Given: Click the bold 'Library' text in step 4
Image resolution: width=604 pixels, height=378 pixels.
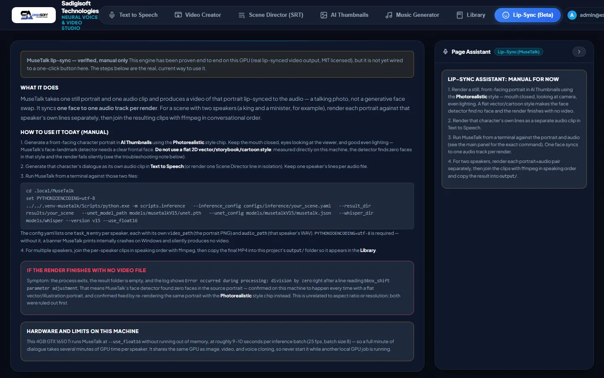Looking at the screenshot, I should pyautogui.click(x=368, y=250).
